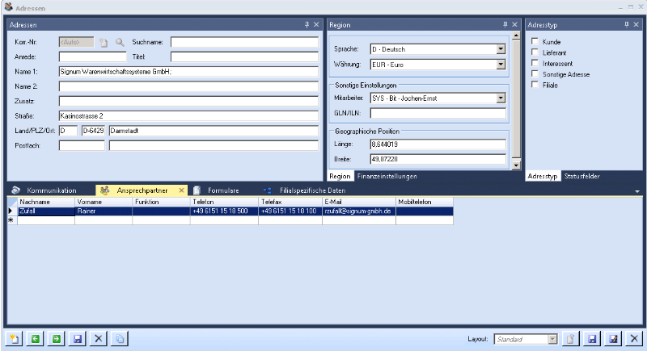Tick the Interessent checkbox
Screen dimensions: 647x351
pos(535,63)
